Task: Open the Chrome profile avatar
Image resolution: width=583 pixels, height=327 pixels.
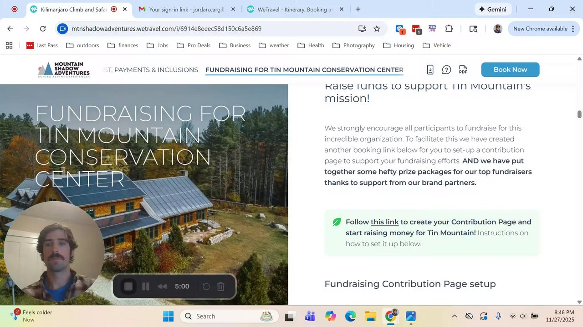Action: click(498, 29)
